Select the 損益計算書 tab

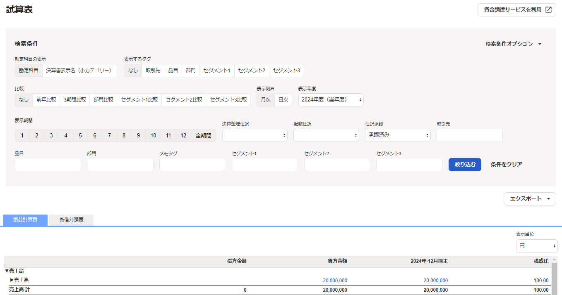point(25,220)
